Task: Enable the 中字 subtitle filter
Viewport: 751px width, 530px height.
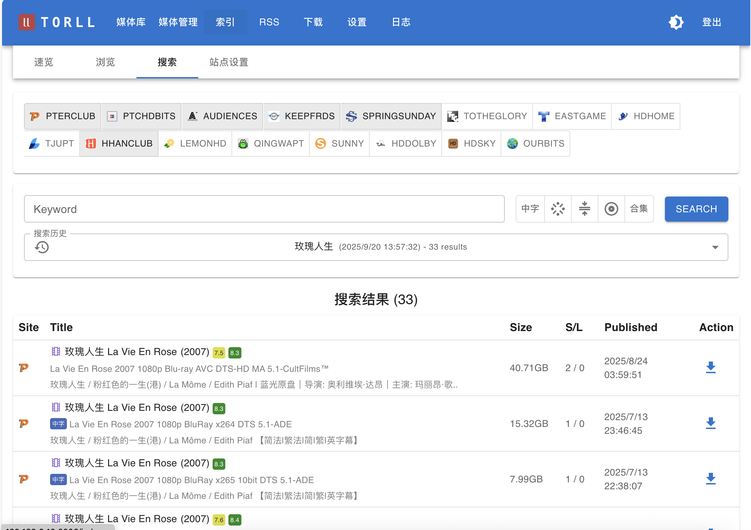Action: coord(530,209)
